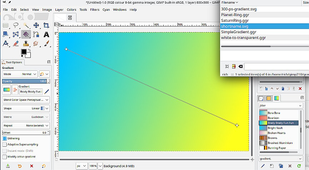Image resolution: width=309 pixels, height=170 pixels.
Task: Open the px unit dropdown in status bar
Action: click(x=81, y=166)
